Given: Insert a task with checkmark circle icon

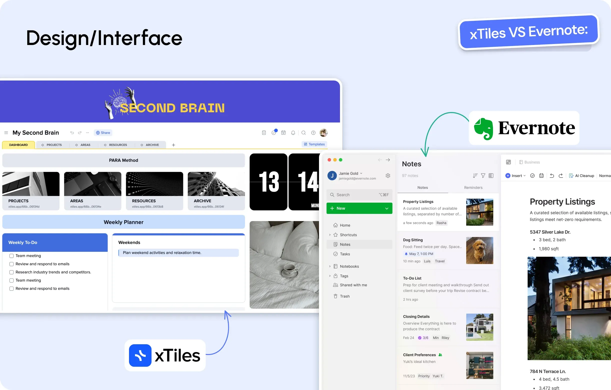Looking at the screenshot, I should point(532,175).
